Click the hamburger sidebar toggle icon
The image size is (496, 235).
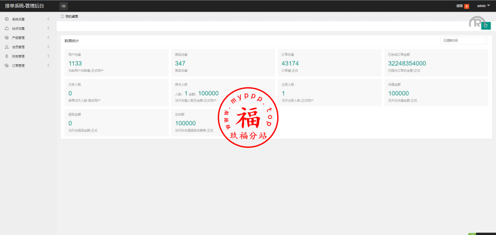[x=63, y=6]
